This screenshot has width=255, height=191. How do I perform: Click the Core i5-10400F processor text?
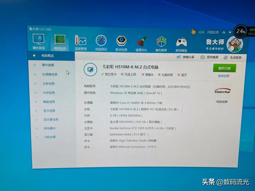136,103
